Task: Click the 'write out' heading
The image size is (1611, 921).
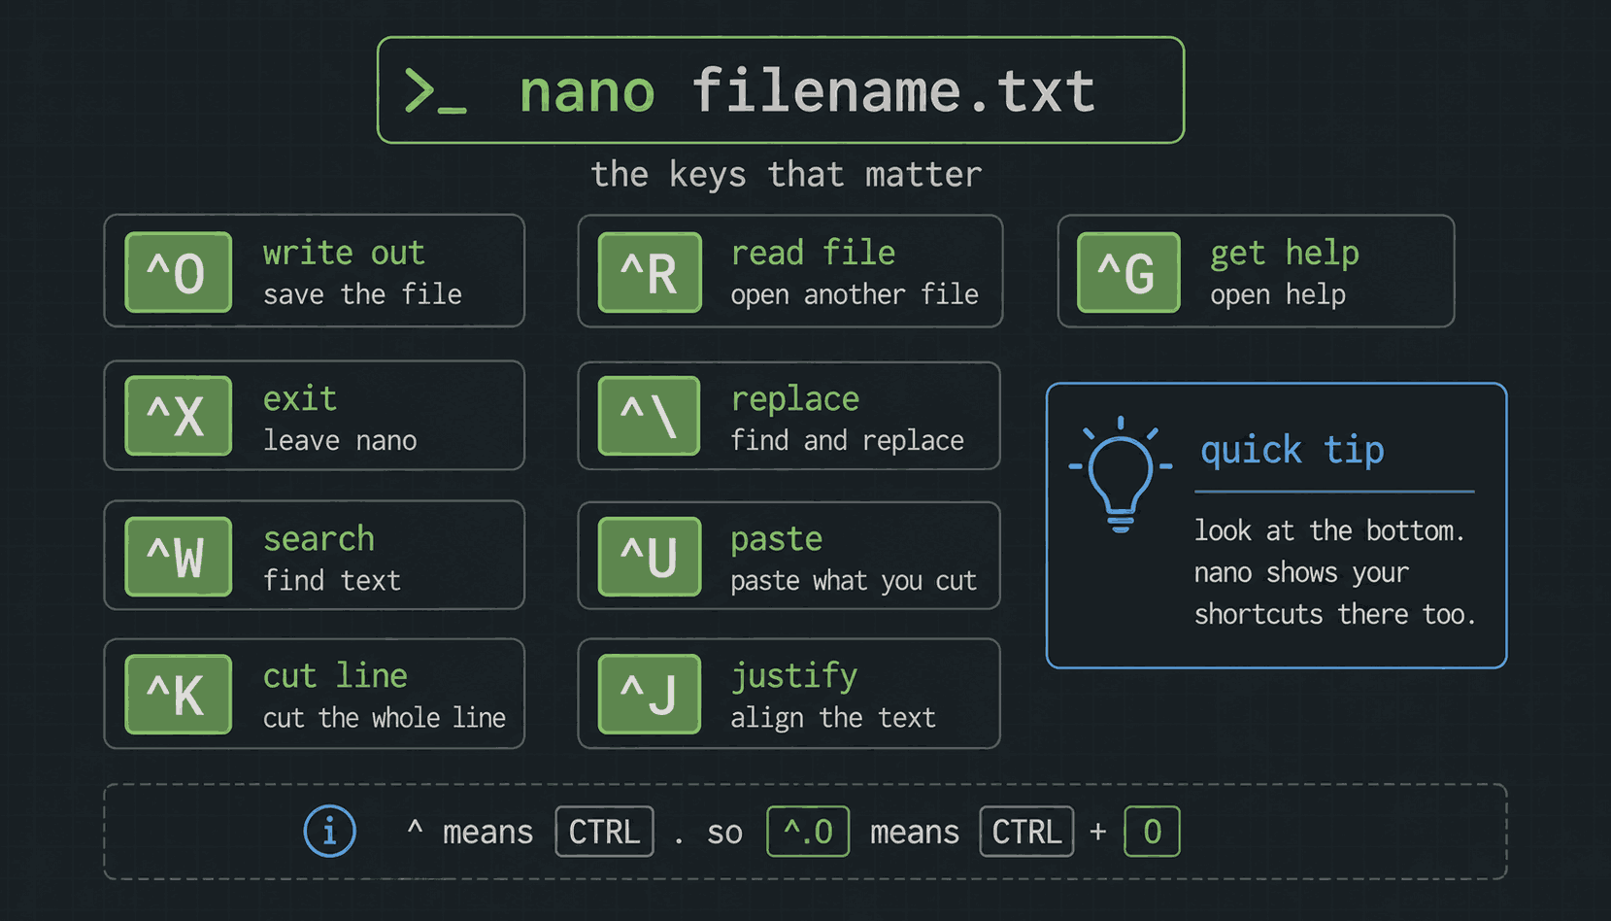Action: pyautogui.click(x=344, y=253)
